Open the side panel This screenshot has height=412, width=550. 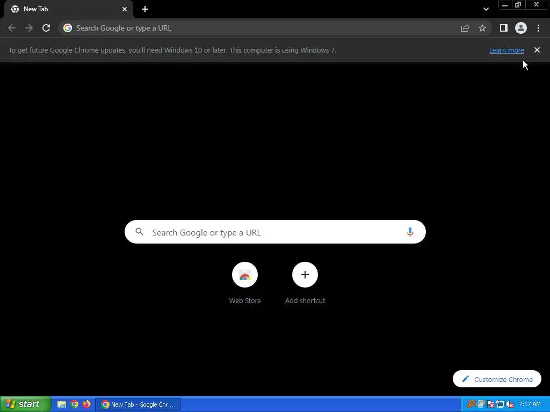(504, 28)
